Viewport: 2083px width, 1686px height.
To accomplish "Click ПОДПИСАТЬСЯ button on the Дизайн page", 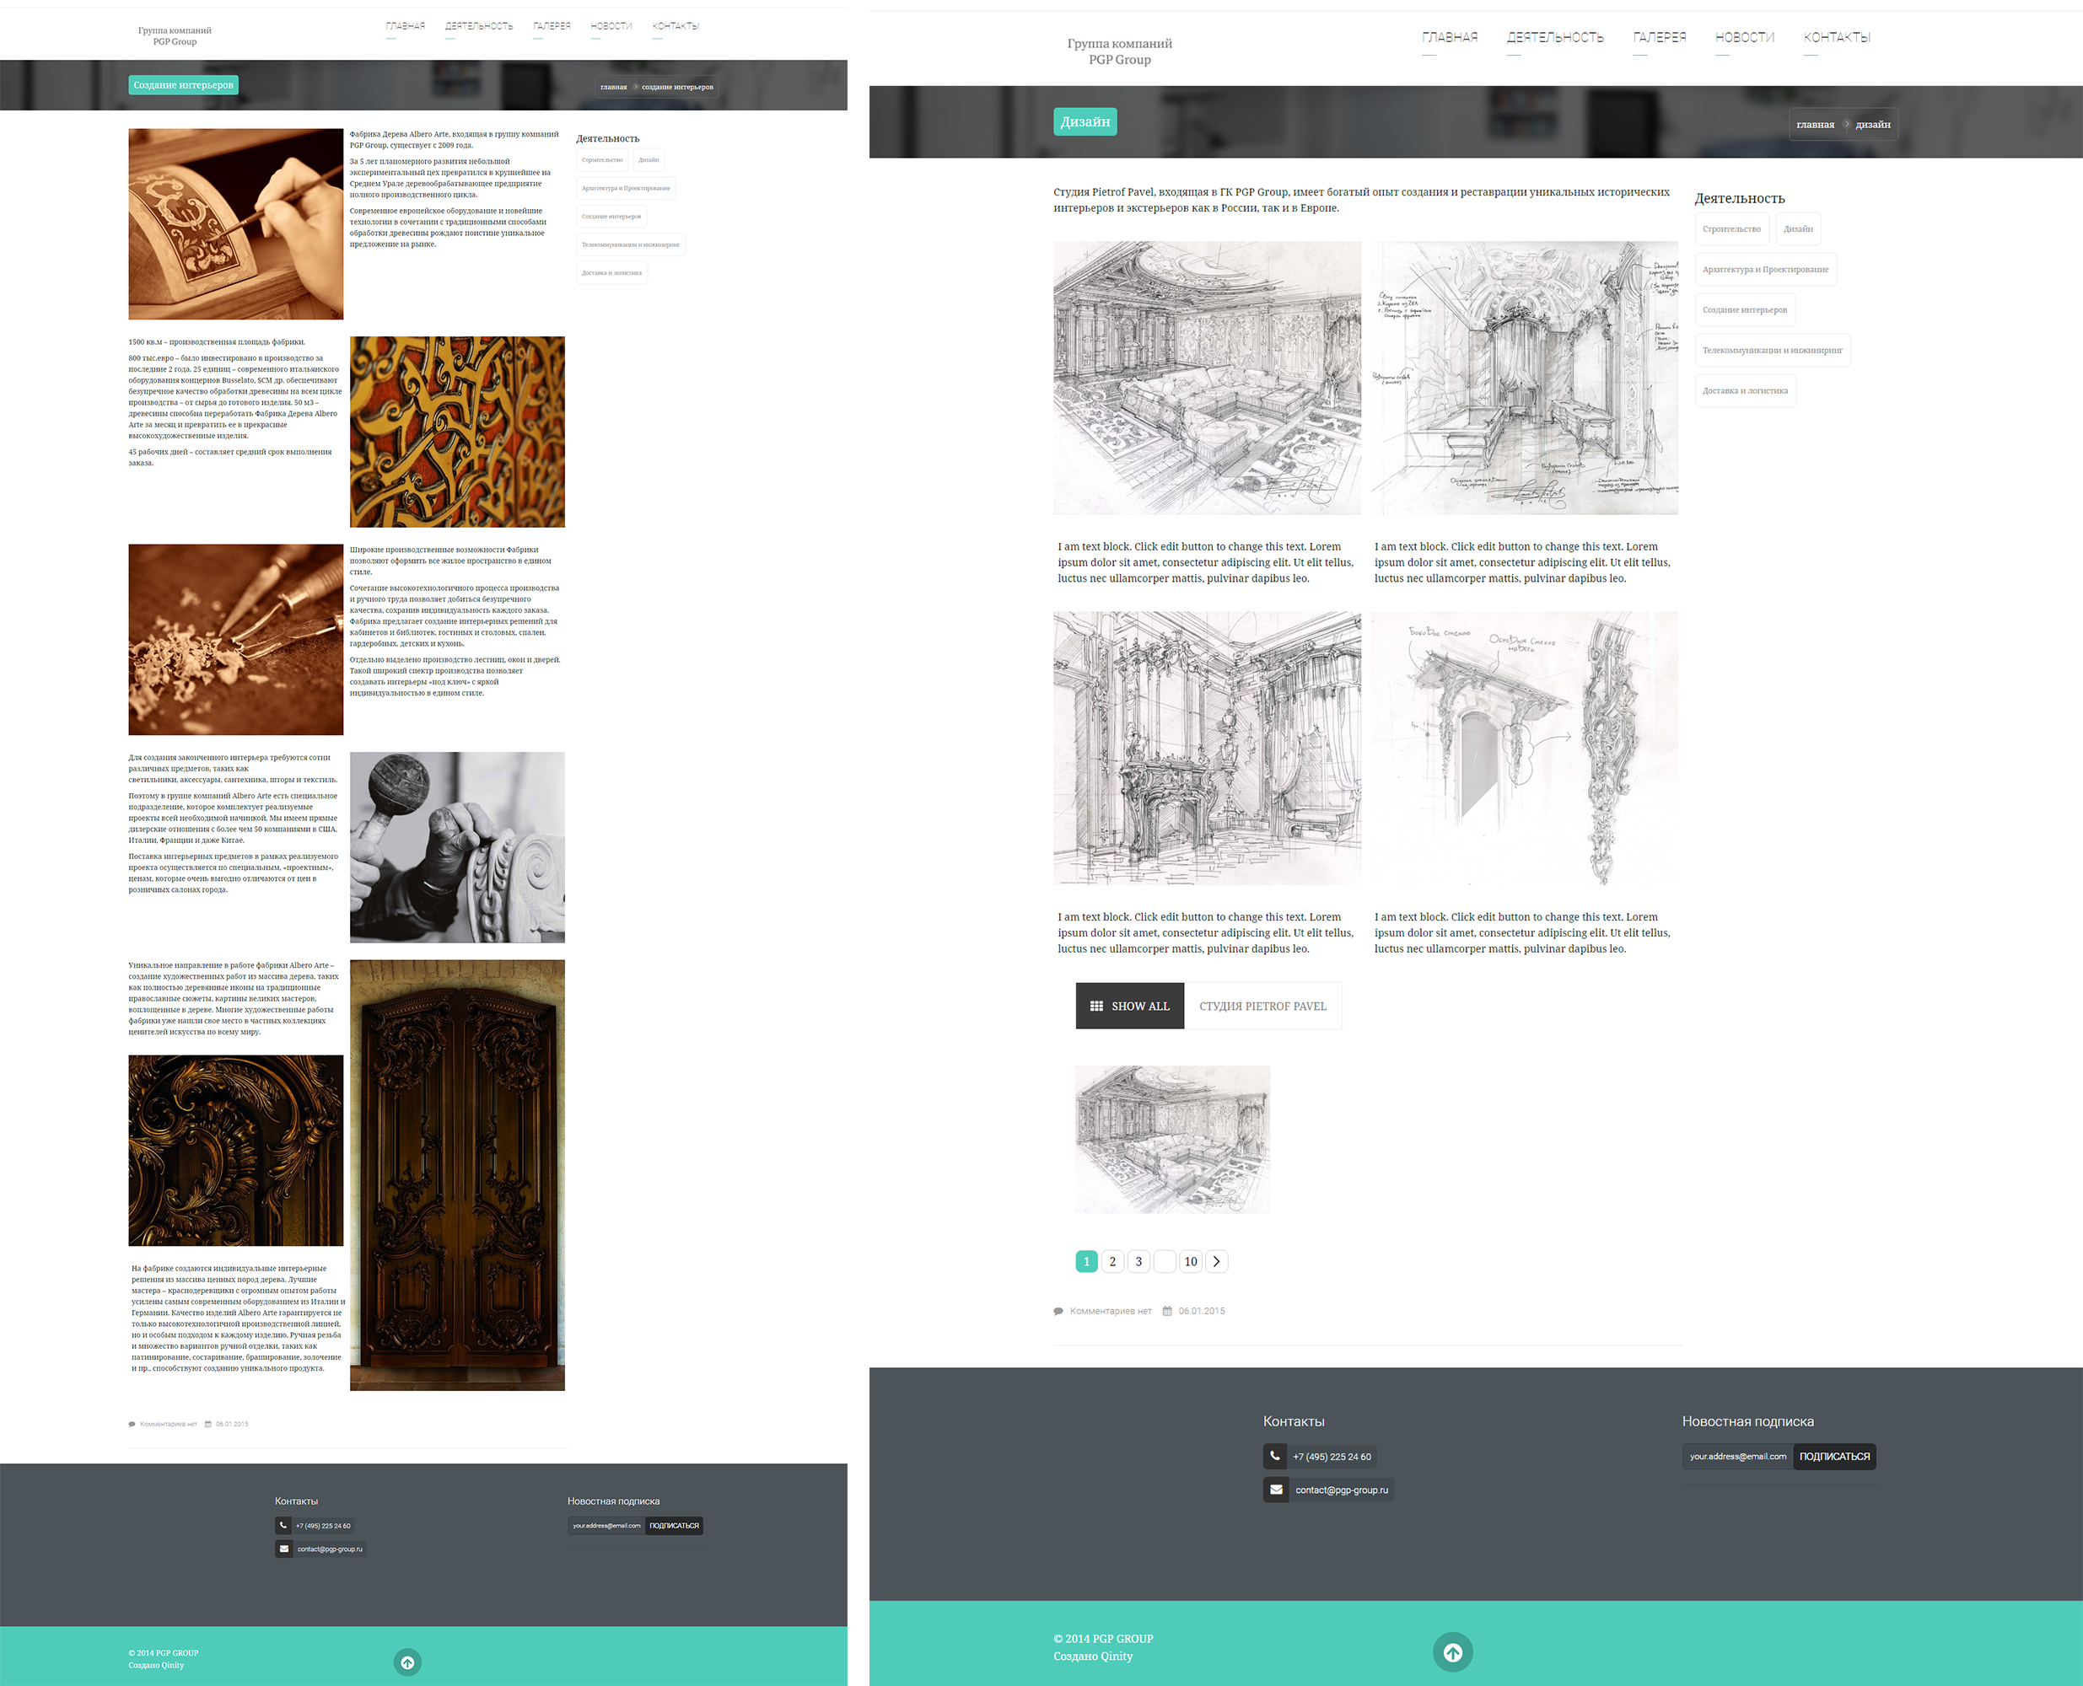I will pos(1834,1456).
